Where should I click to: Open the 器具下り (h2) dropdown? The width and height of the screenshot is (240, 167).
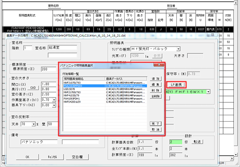(54, 105)
